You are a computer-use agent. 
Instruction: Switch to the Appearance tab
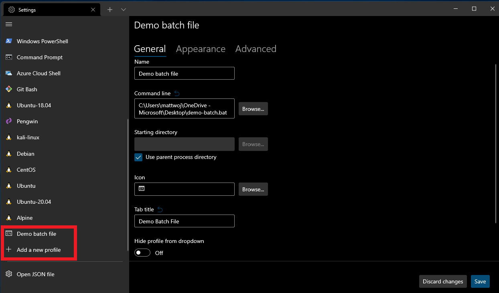pyautogui.click(x=201, y=49)
